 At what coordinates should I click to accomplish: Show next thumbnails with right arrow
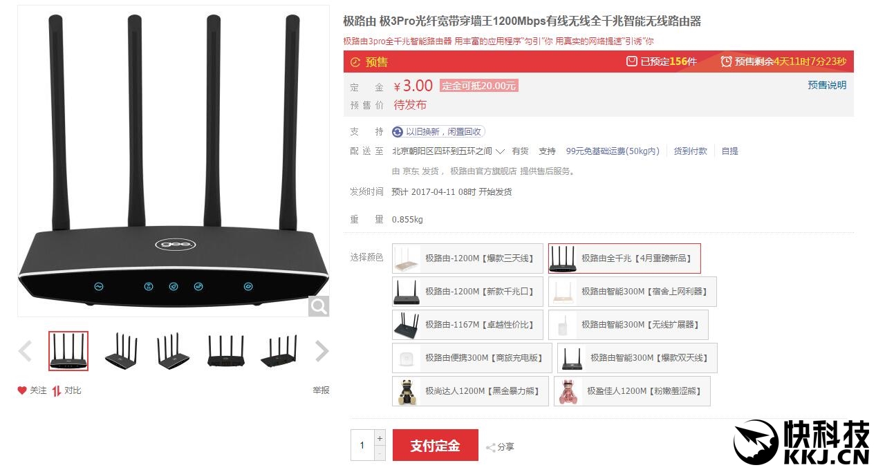pyautogui.click(x=322, y=351)
